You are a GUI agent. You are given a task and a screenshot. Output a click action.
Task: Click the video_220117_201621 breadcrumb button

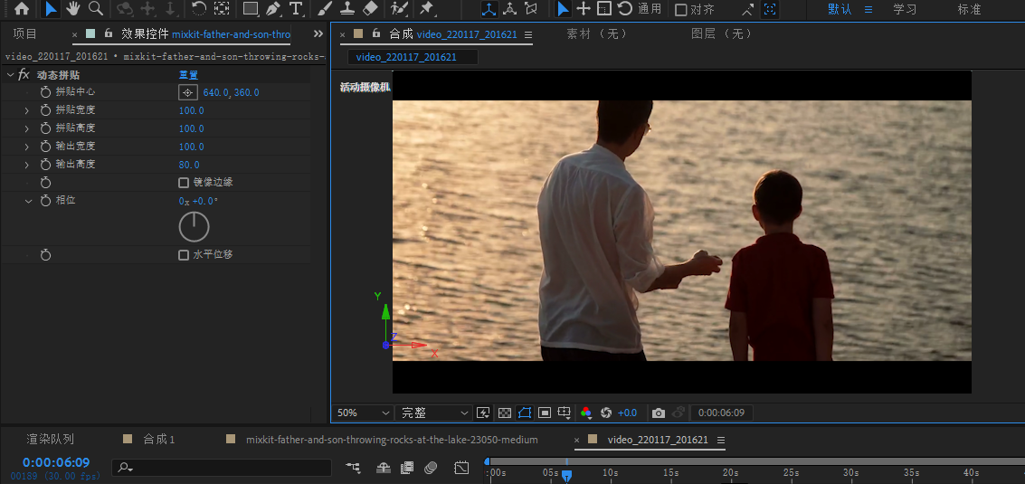(412, 57)
